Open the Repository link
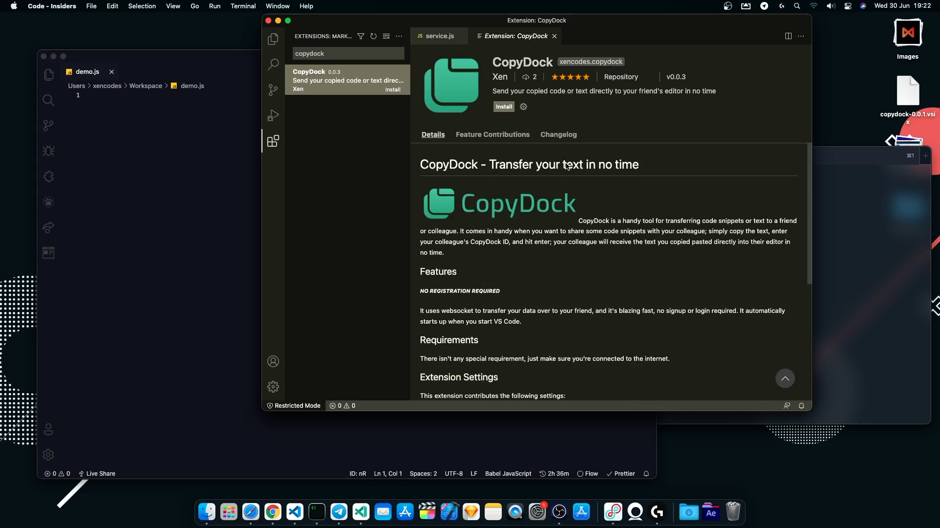The width and height of the screenshot is (940, 528). point(621,77)
